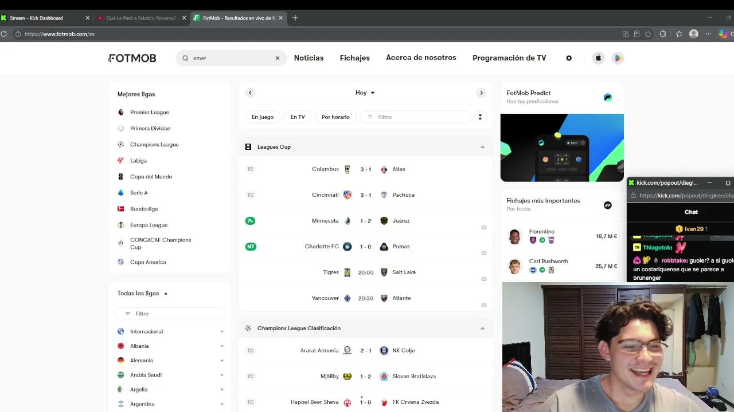Open the CONCACAF Champions Cup link

161,244
